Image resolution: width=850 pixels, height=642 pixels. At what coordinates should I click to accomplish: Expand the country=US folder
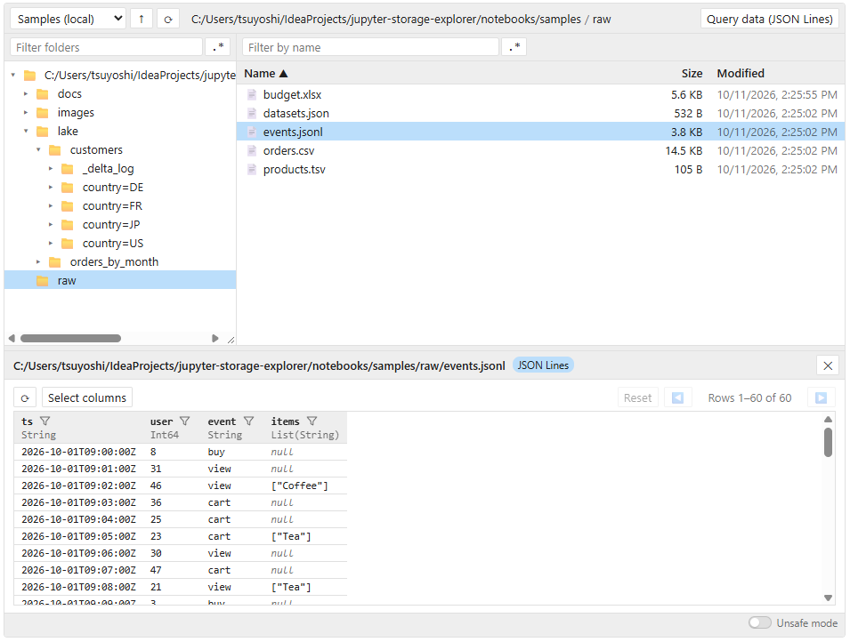click(51, 244)
